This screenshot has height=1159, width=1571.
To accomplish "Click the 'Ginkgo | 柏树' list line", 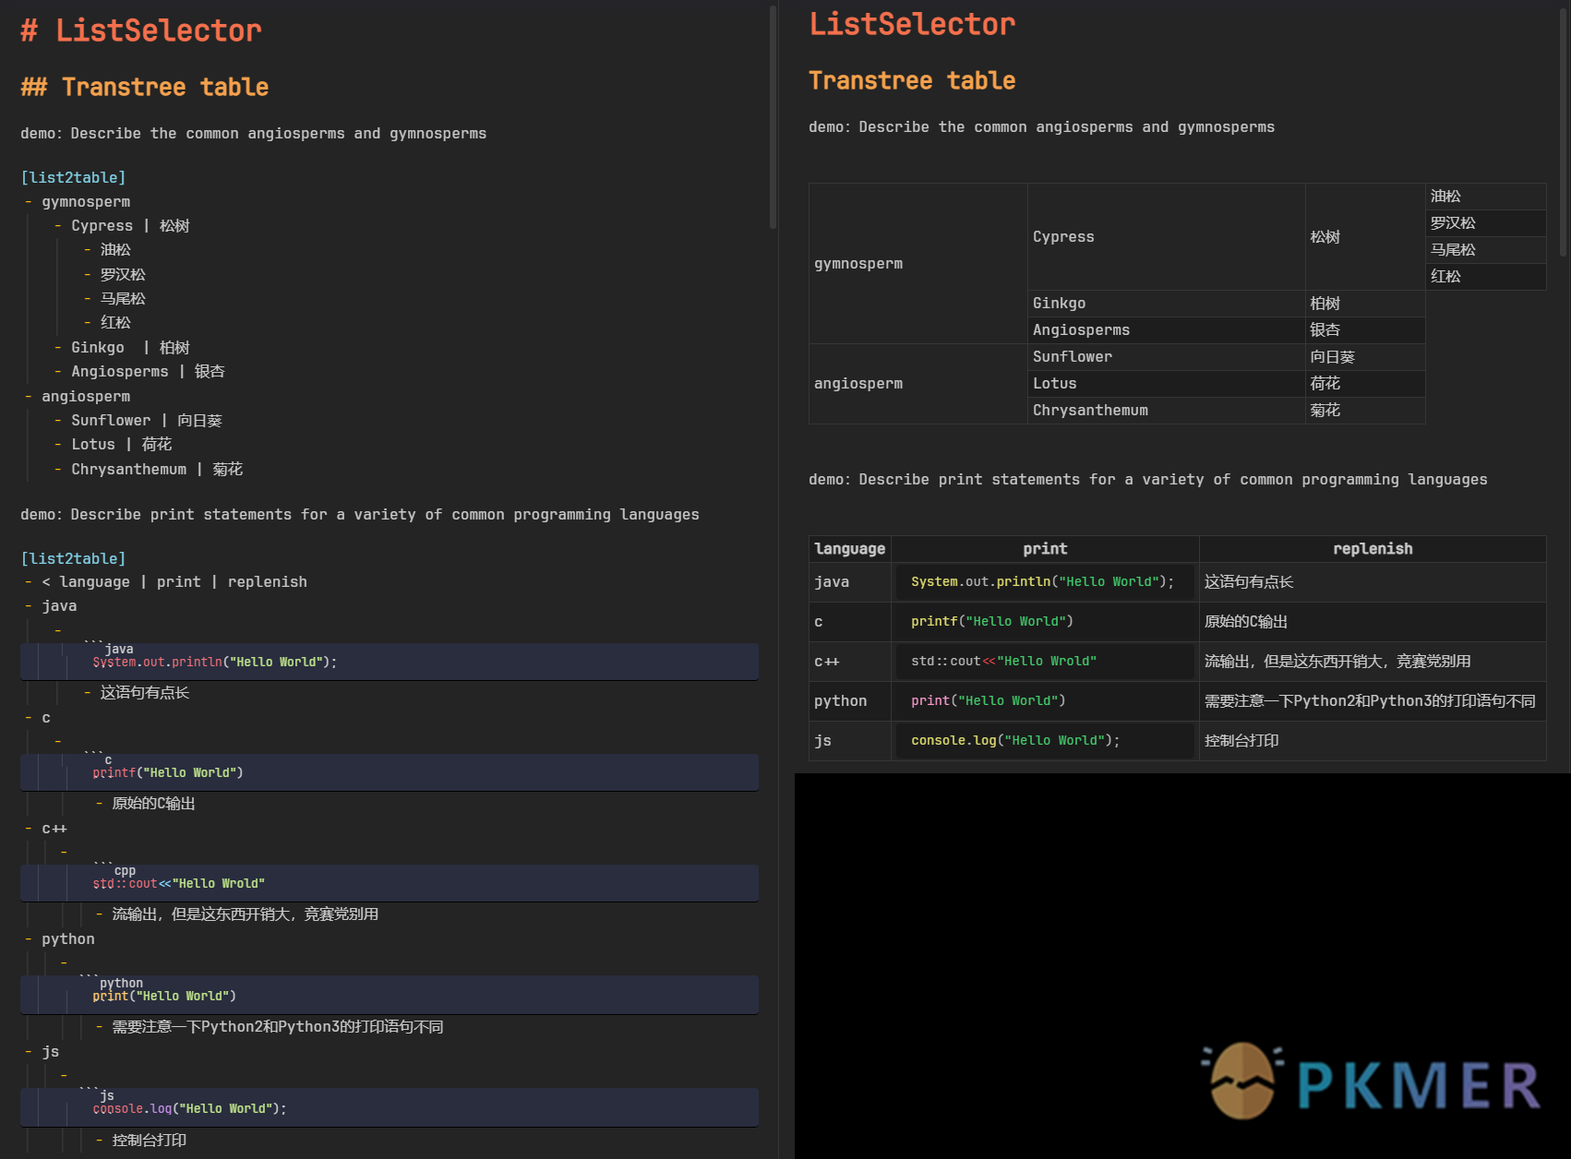I will pyautogui.click(x=130, y=347).
